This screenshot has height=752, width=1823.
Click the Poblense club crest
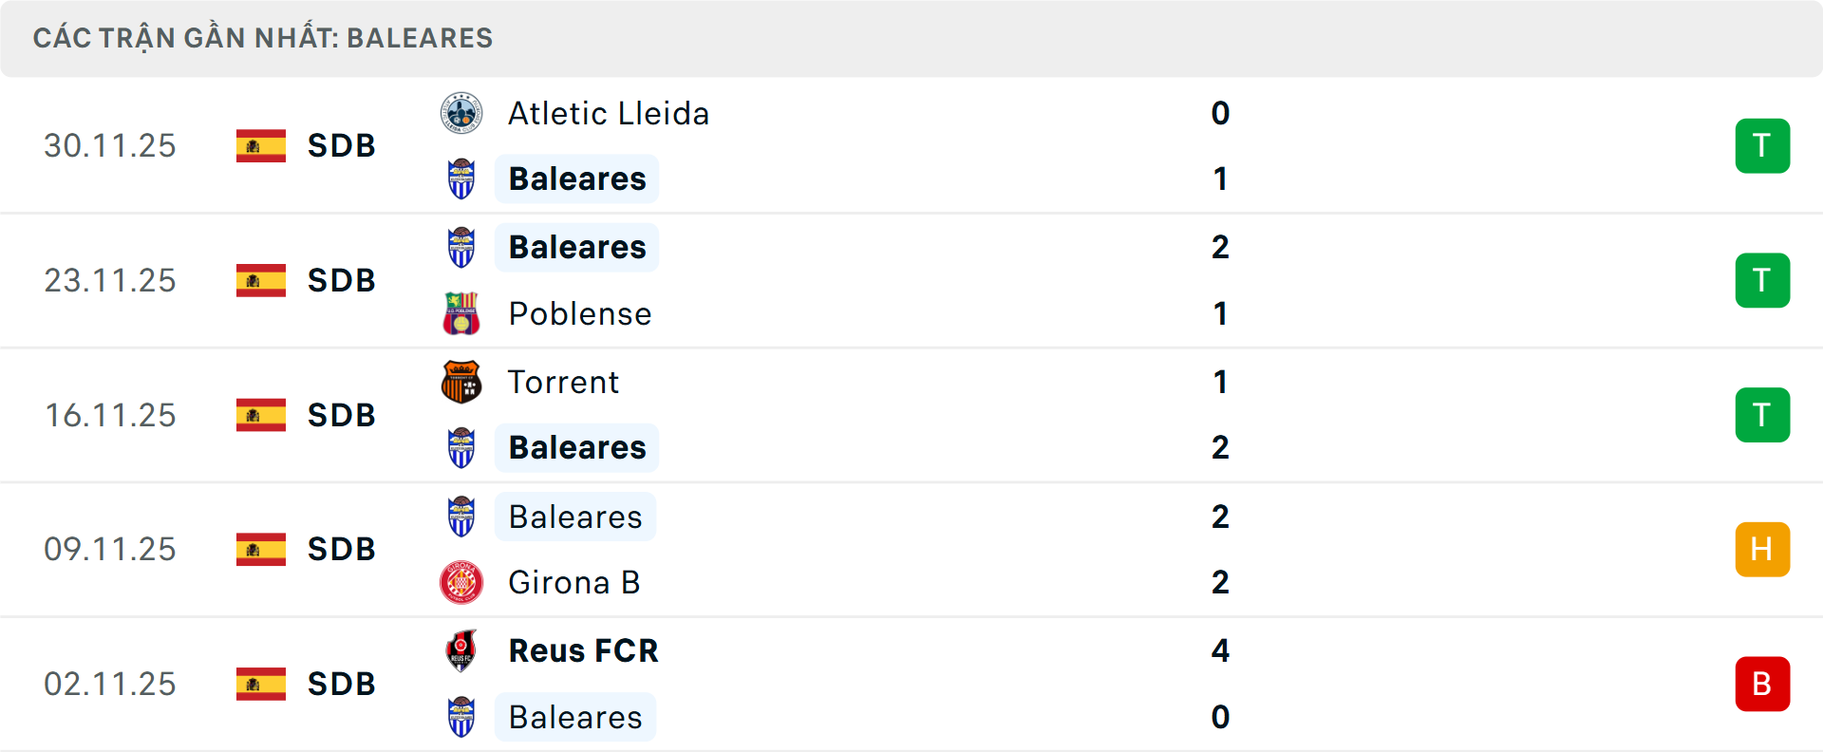[461, 313]
